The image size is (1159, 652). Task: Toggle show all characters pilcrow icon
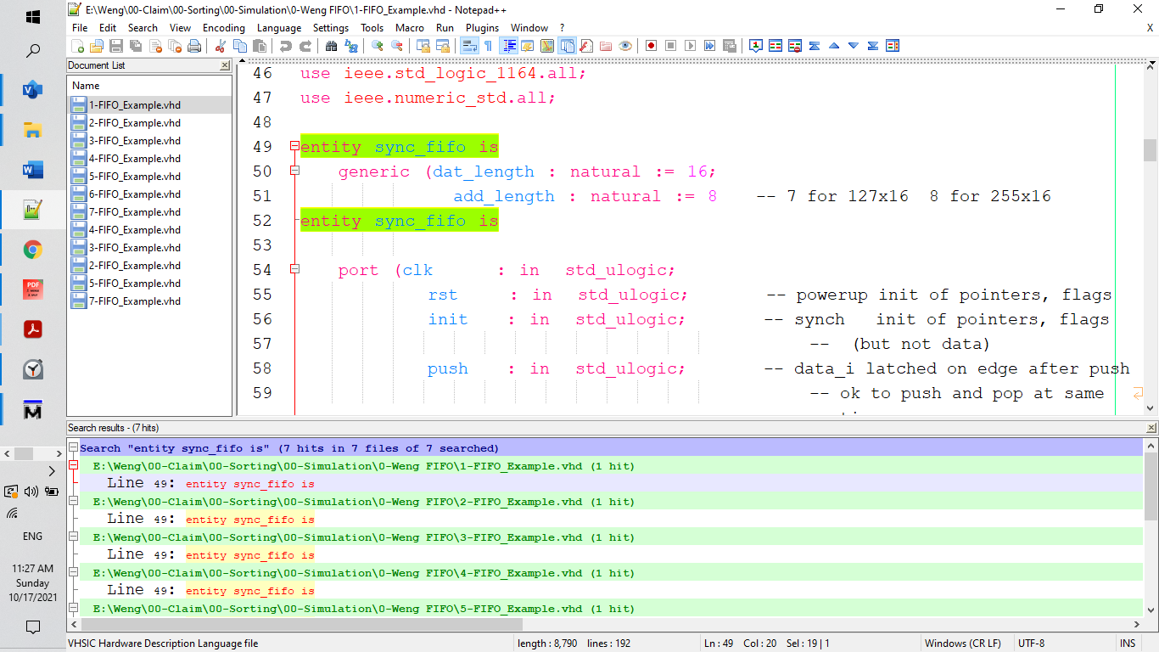(x=488, y=46)
